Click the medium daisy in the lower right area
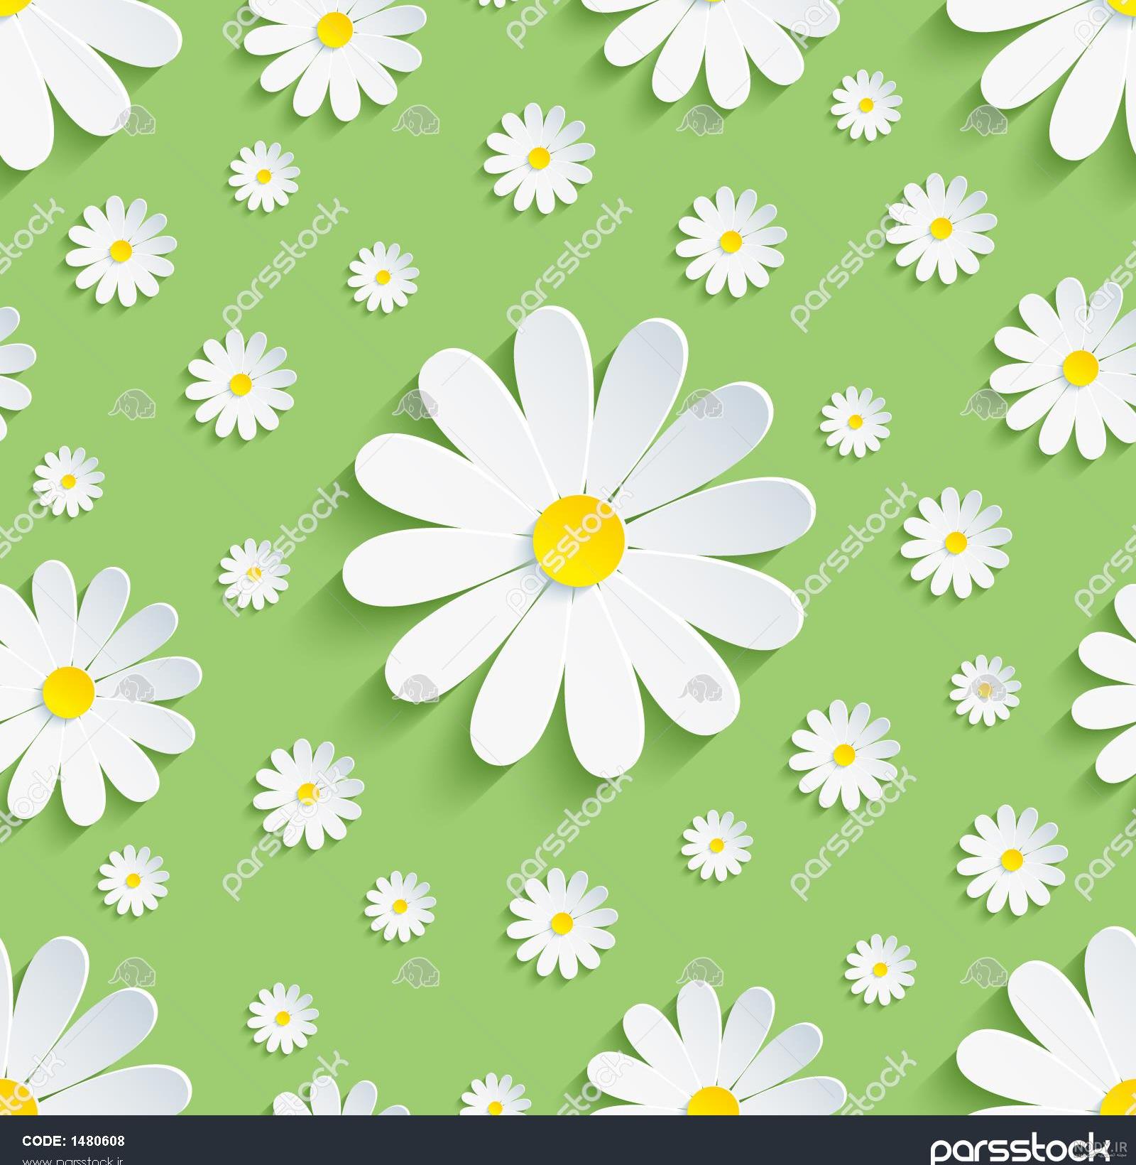 1011,860
